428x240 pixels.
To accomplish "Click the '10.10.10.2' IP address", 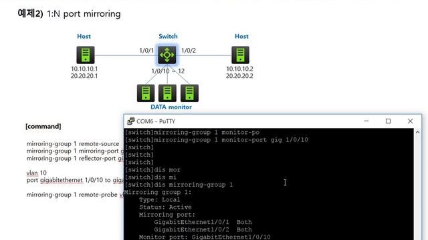I will coord(239,69).
